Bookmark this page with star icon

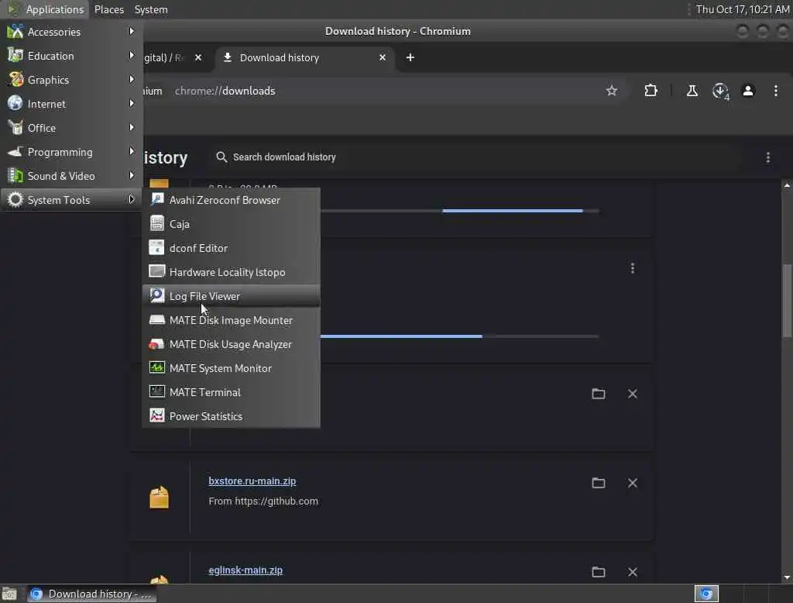coord(612,91)
